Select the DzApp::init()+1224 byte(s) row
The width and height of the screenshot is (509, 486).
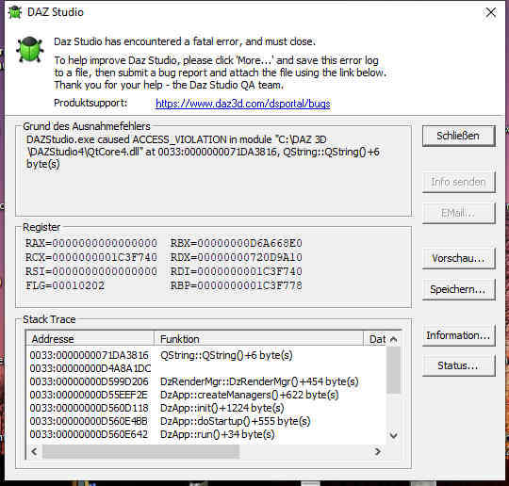coord(207,408)
